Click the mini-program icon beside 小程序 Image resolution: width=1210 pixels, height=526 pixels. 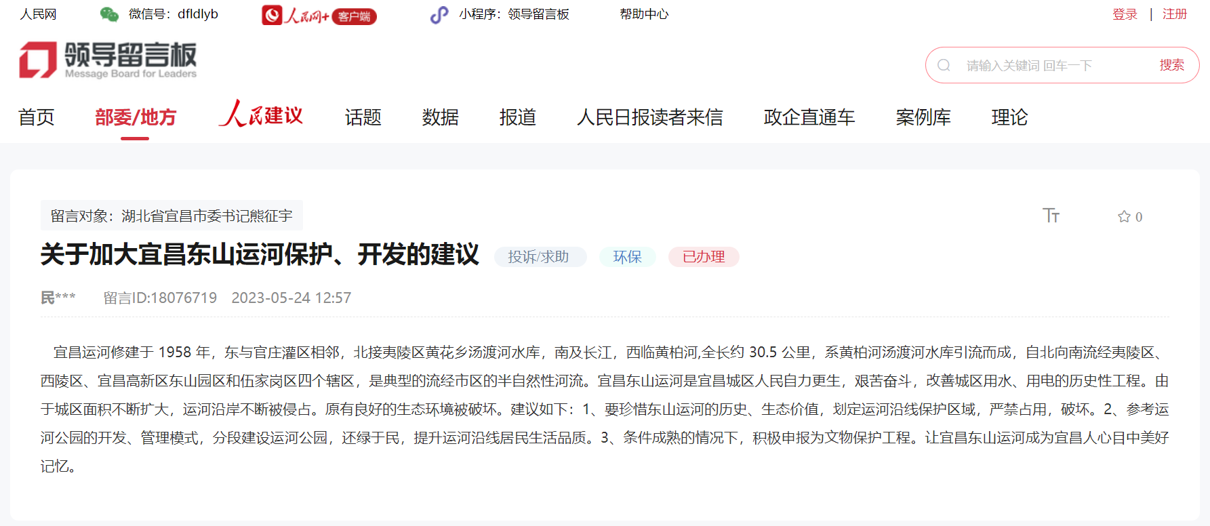pyautogui.click(x=439, y=14)
